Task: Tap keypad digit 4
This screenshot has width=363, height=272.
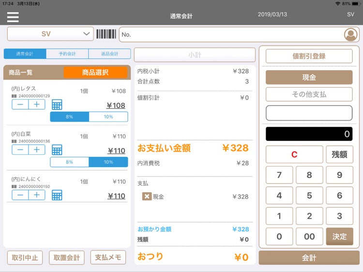Action: [279, 196]
